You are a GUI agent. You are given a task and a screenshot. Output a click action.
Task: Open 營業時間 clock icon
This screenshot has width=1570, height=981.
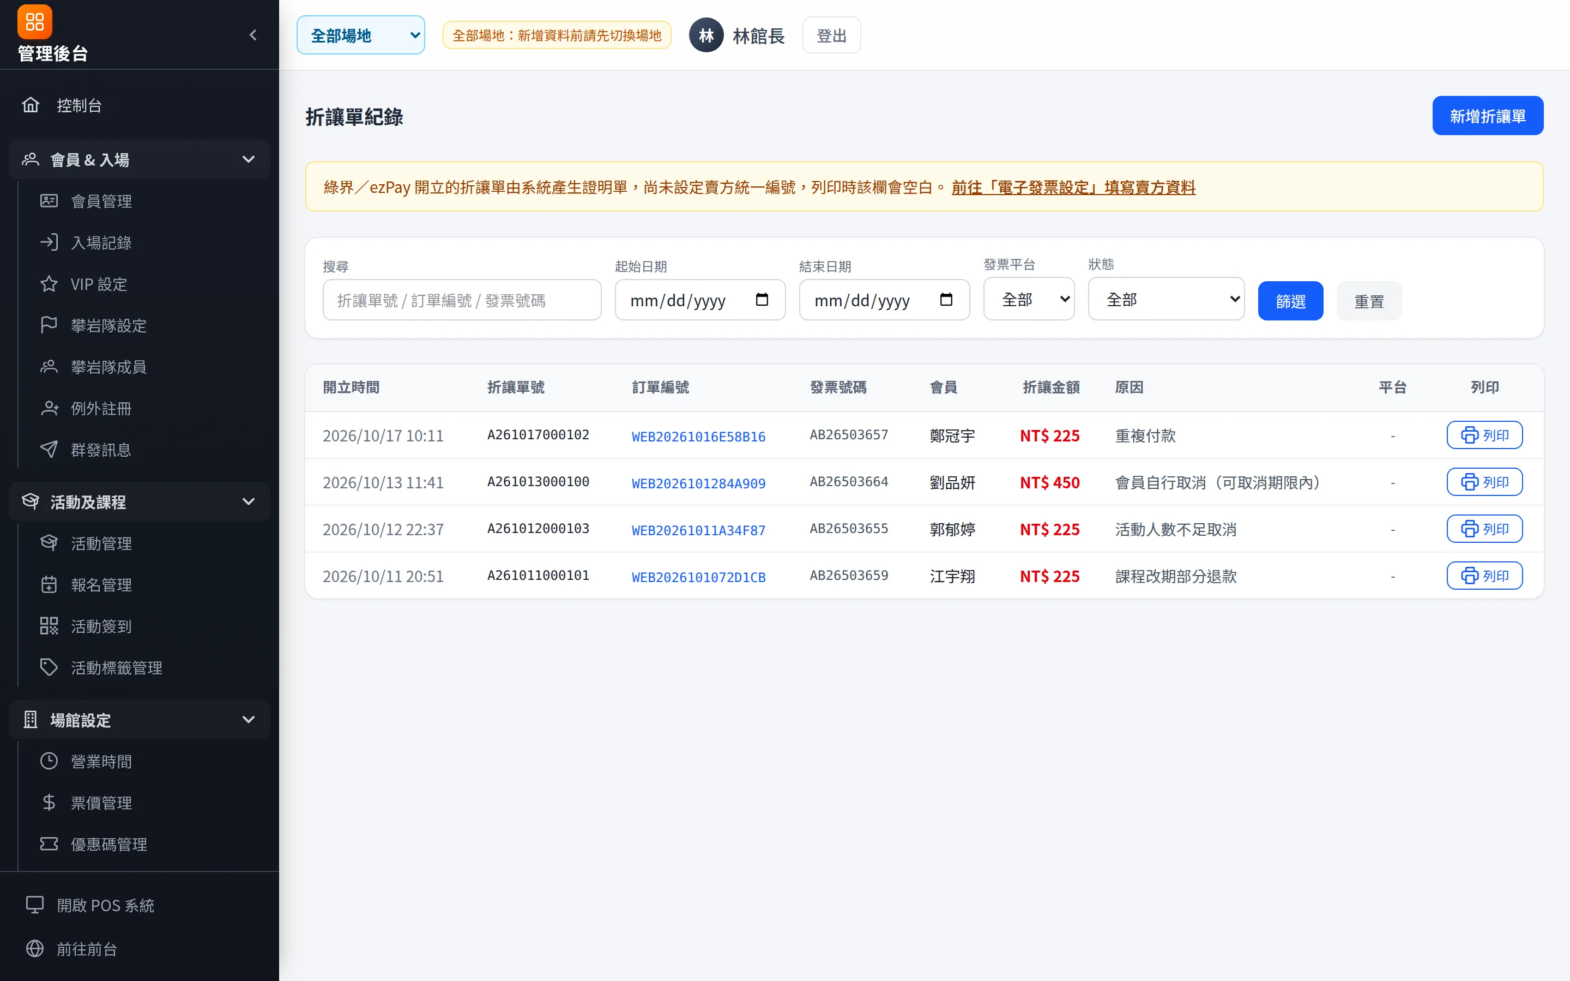click(x=49, y=761)
